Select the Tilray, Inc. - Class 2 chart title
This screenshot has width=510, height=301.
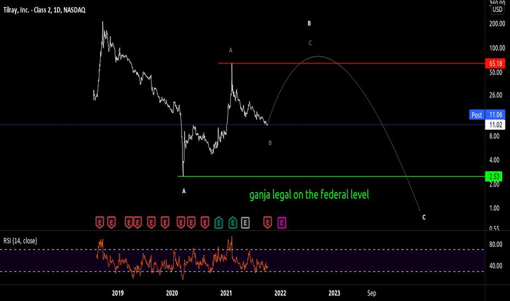pos(44,10)
